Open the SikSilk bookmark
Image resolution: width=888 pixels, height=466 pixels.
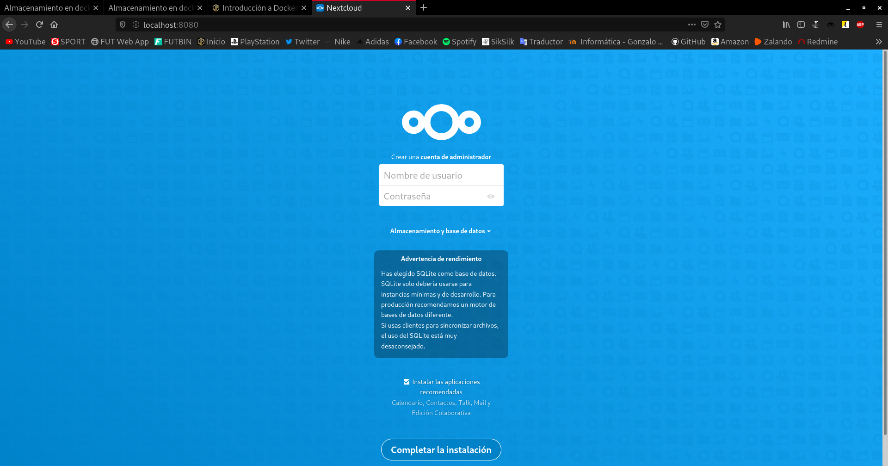(x=498, y=42)
